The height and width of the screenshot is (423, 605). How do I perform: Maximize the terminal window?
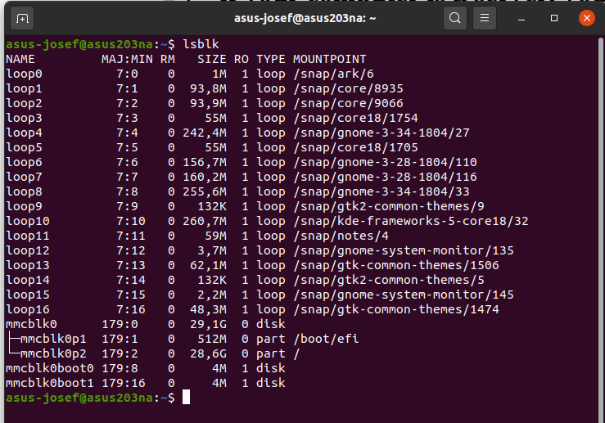[x=554, y=17]
